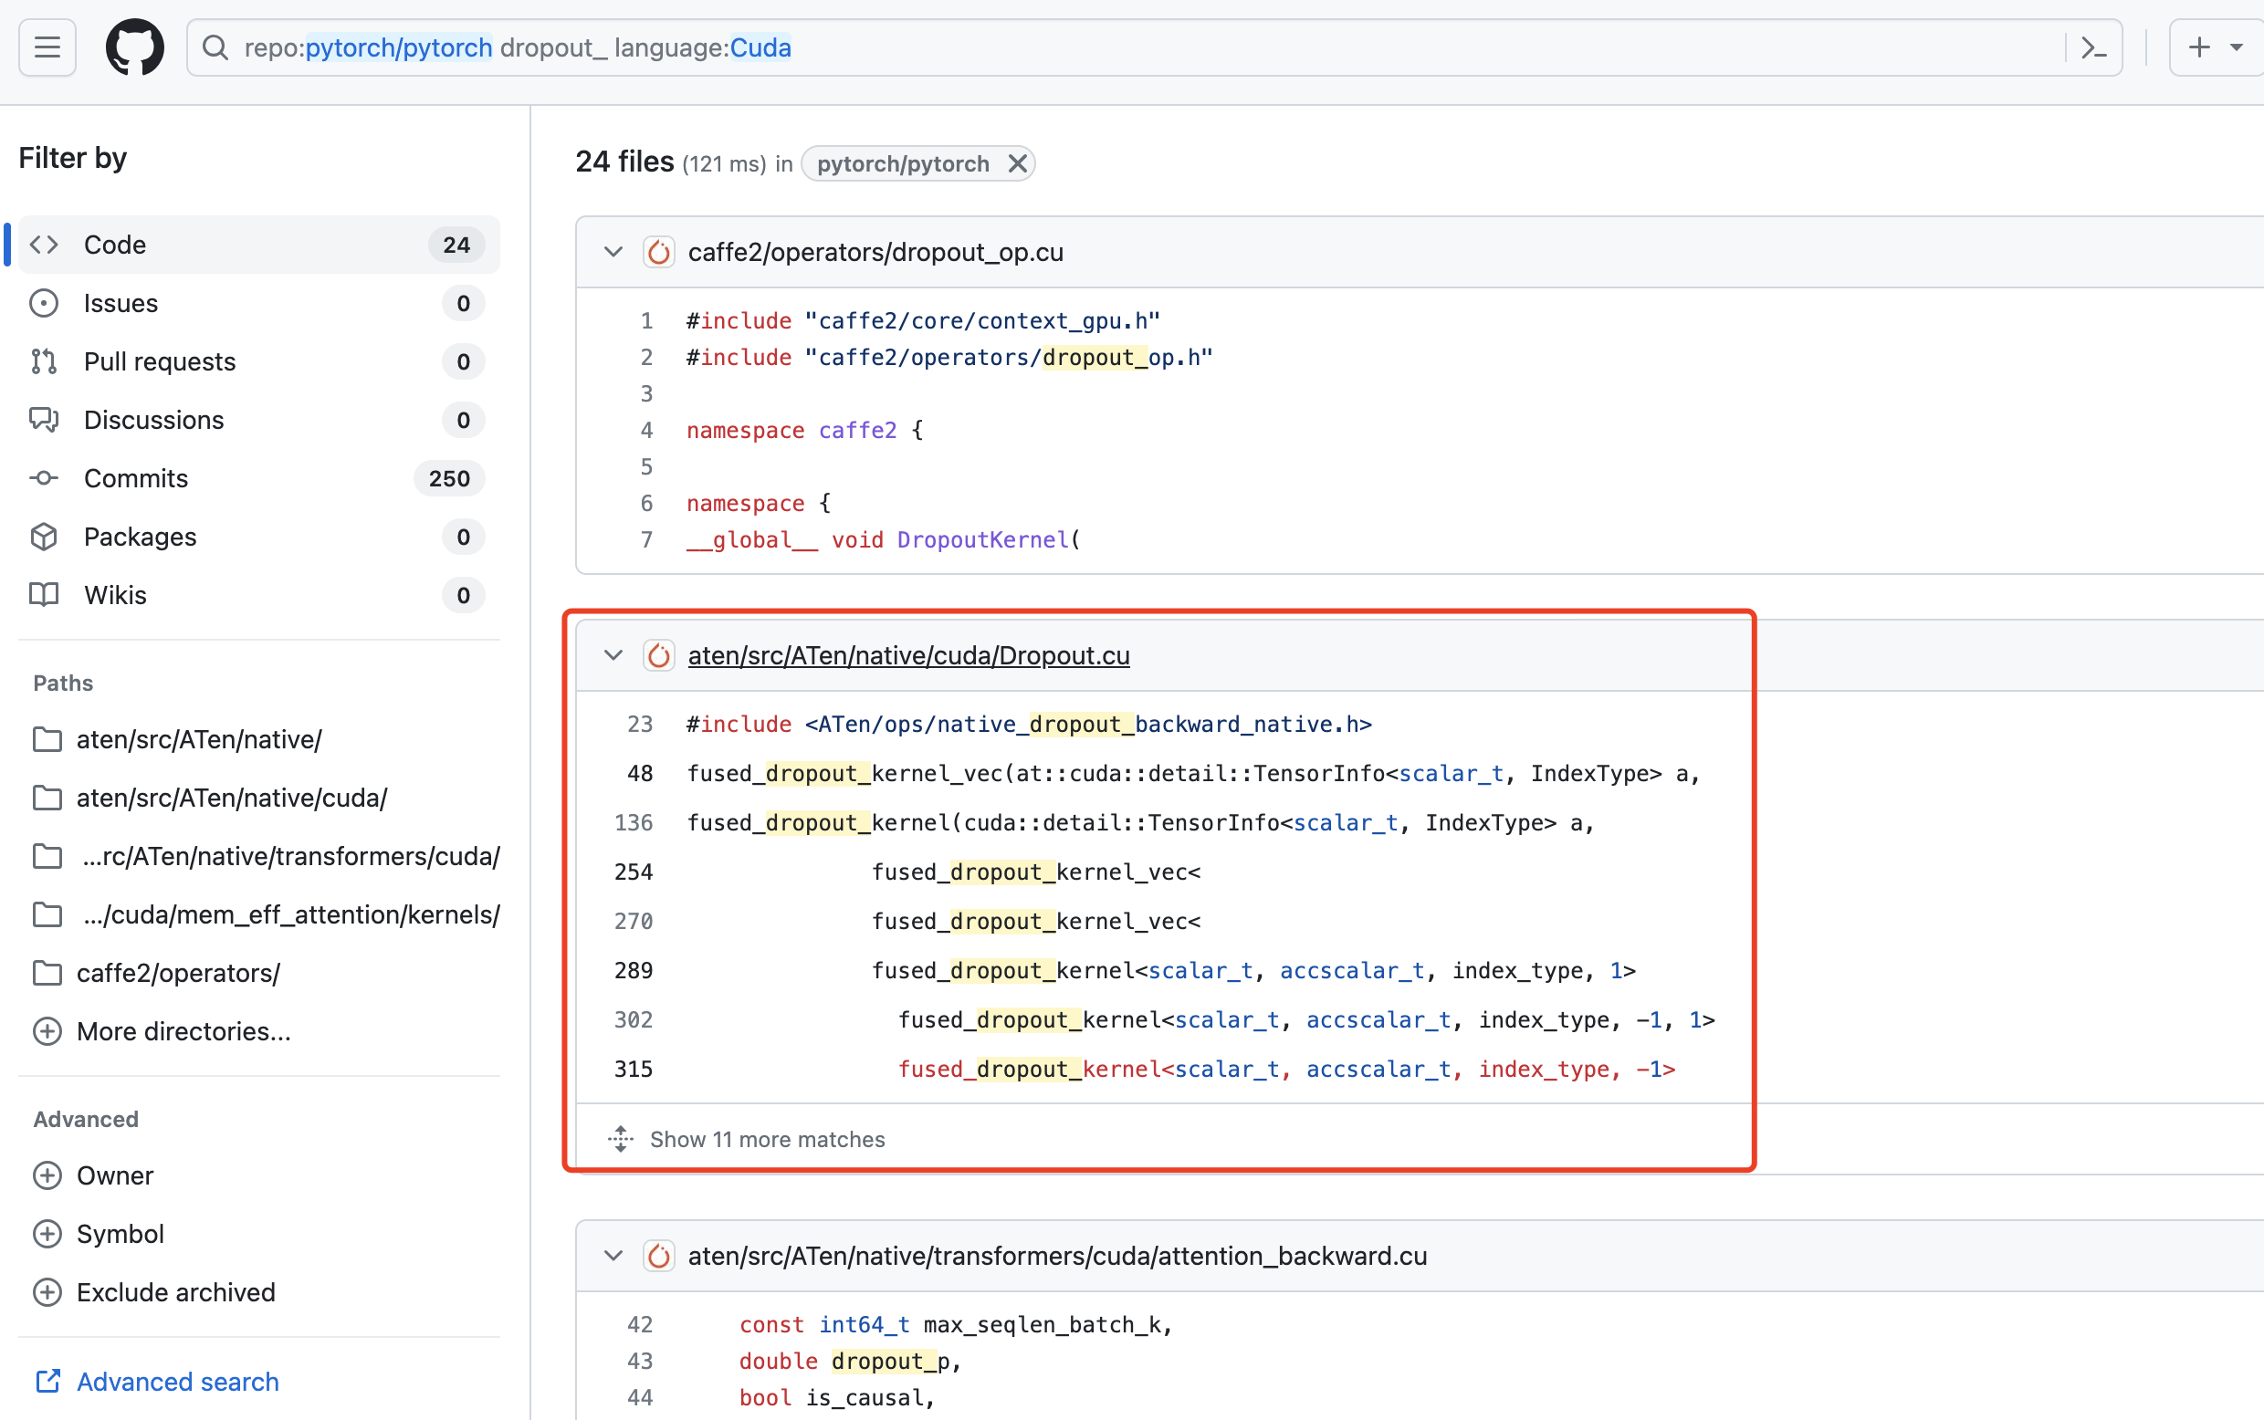Expand Show 11 more matches
This screenshot has width=2264, height=1420.
[767, 1138]
